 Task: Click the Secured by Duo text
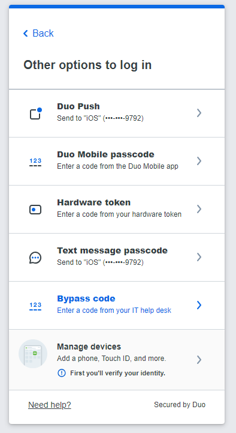pyautogui.click(x=180, y=405)
